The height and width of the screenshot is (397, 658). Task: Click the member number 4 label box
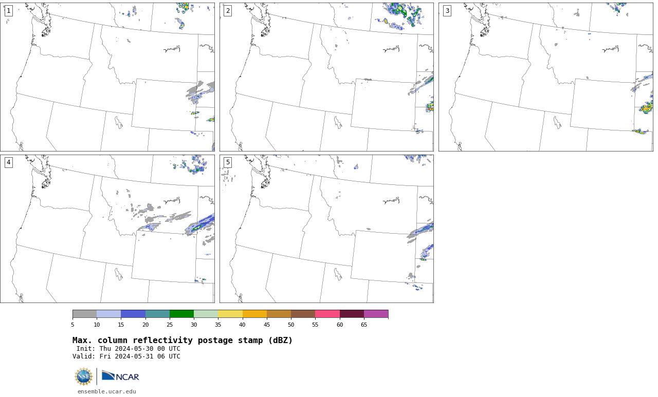8,162
